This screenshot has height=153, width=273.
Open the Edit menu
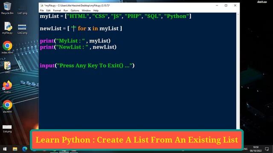point(48,11)
